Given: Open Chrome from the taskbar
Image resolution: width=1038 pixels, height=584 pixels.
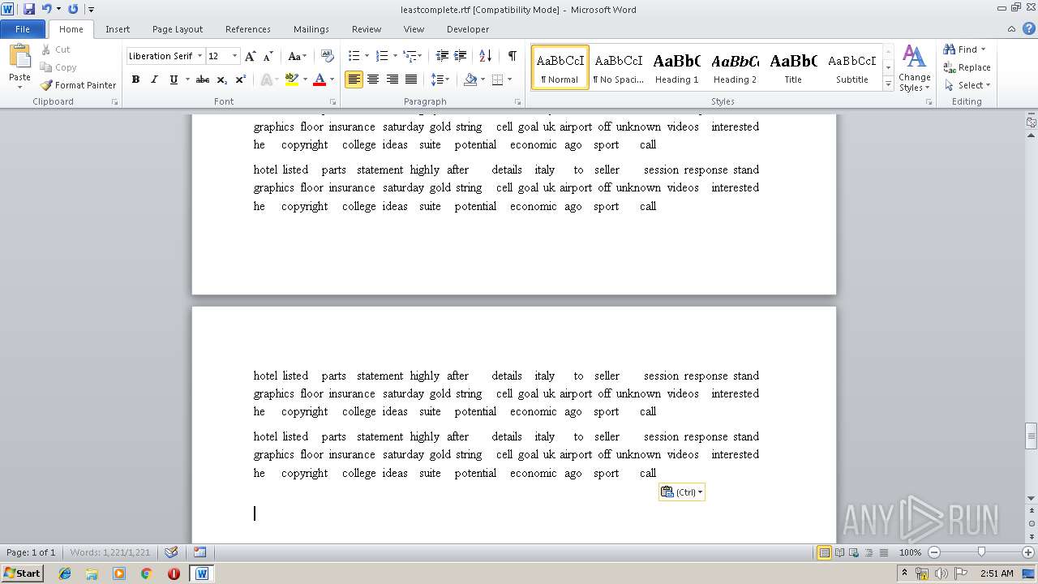Looking at the screenshot, I should tap(146, 573).
